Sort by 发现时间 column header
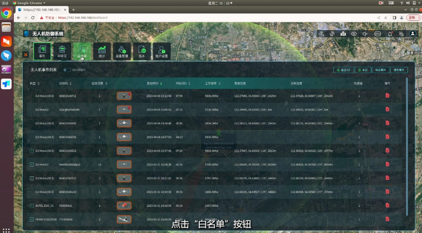This screenshot has height=233, width=422. click(154, 84)
